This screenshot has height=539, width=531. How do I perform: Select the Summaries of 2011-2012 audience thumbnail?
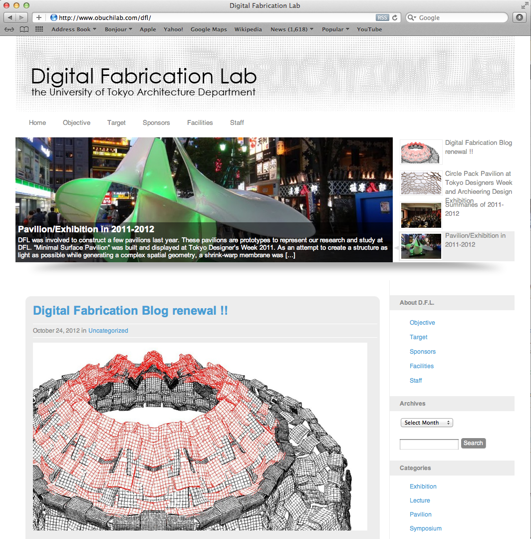pos(421,215)
